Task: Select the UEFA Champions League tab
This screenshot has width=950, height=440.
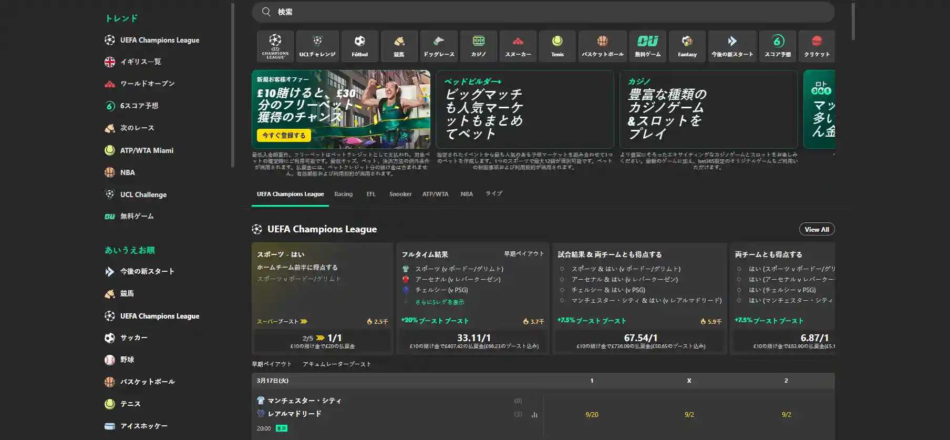Action: click(x=290, y=194)
